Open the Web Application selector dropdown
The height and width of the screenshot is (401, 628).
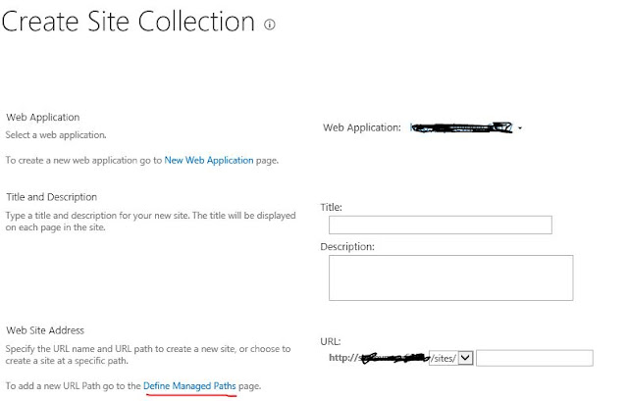tap(520, 128)
